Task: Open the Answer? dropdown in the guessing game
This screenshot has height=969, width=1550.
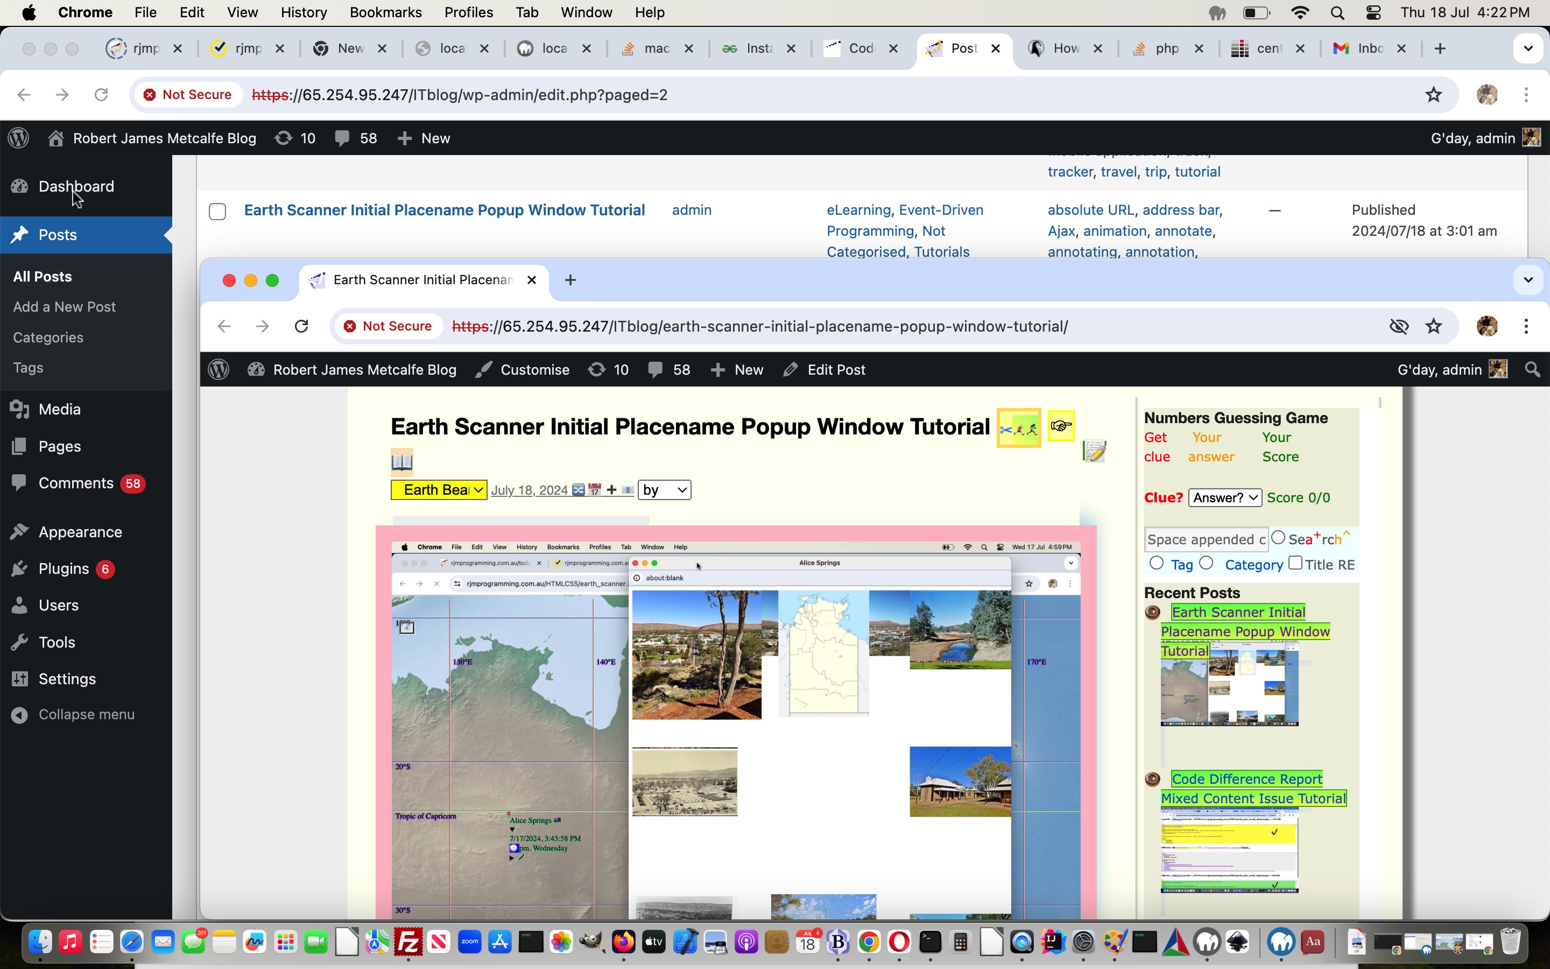Action: 1224,498
